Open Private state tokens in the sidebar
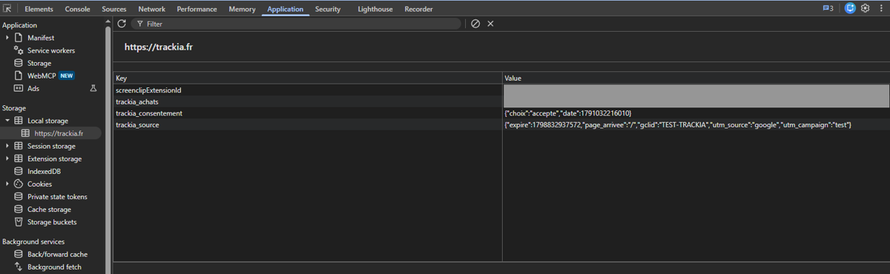 57,196
